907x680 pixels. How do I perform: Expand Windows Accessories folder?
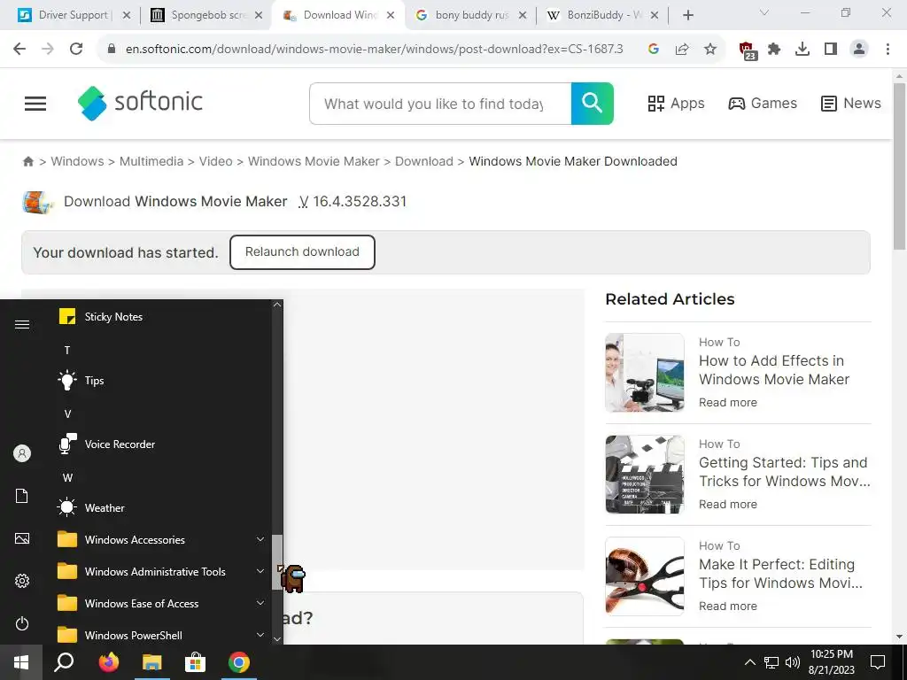[x=161, y=539]
